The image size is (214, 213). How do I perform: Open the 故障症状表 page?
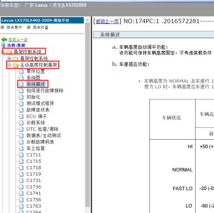pos(38,110)
